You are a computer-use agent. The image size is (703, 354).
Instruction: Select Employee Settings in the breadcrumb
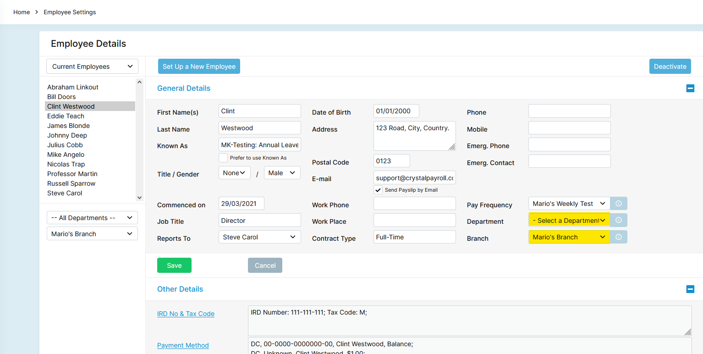click(x=70, y=12)
